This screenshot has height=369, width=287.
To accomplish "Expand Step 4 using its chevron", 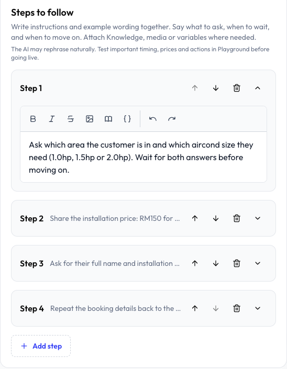I will 258,308.
